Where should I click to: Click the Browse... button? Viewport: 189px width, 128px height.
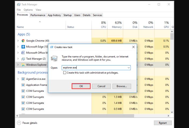click(x=122, y=86)
